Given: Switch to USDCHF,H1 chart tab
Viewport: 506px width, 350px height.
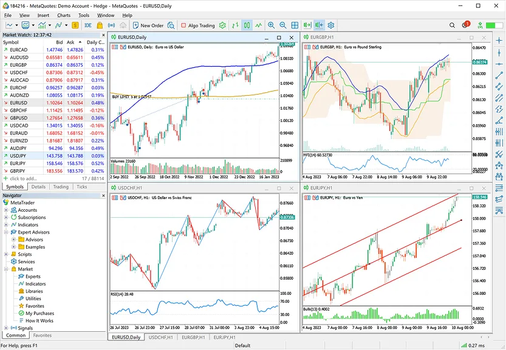Looking at the screenshot, I should 160,337.
